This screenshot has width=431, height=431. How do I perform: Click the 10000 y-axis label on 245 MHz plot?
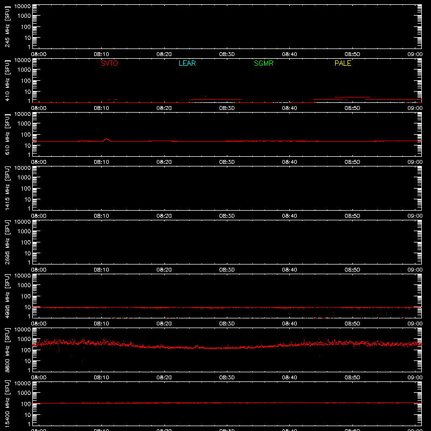[x=23, y=6]
